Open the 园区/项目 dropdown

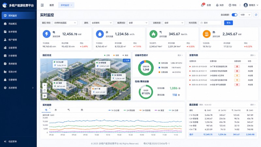click(65, 23)
